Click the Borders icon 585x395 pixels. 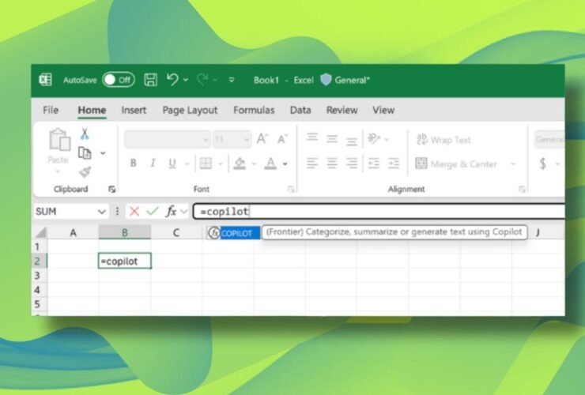(x=206, y=163)
